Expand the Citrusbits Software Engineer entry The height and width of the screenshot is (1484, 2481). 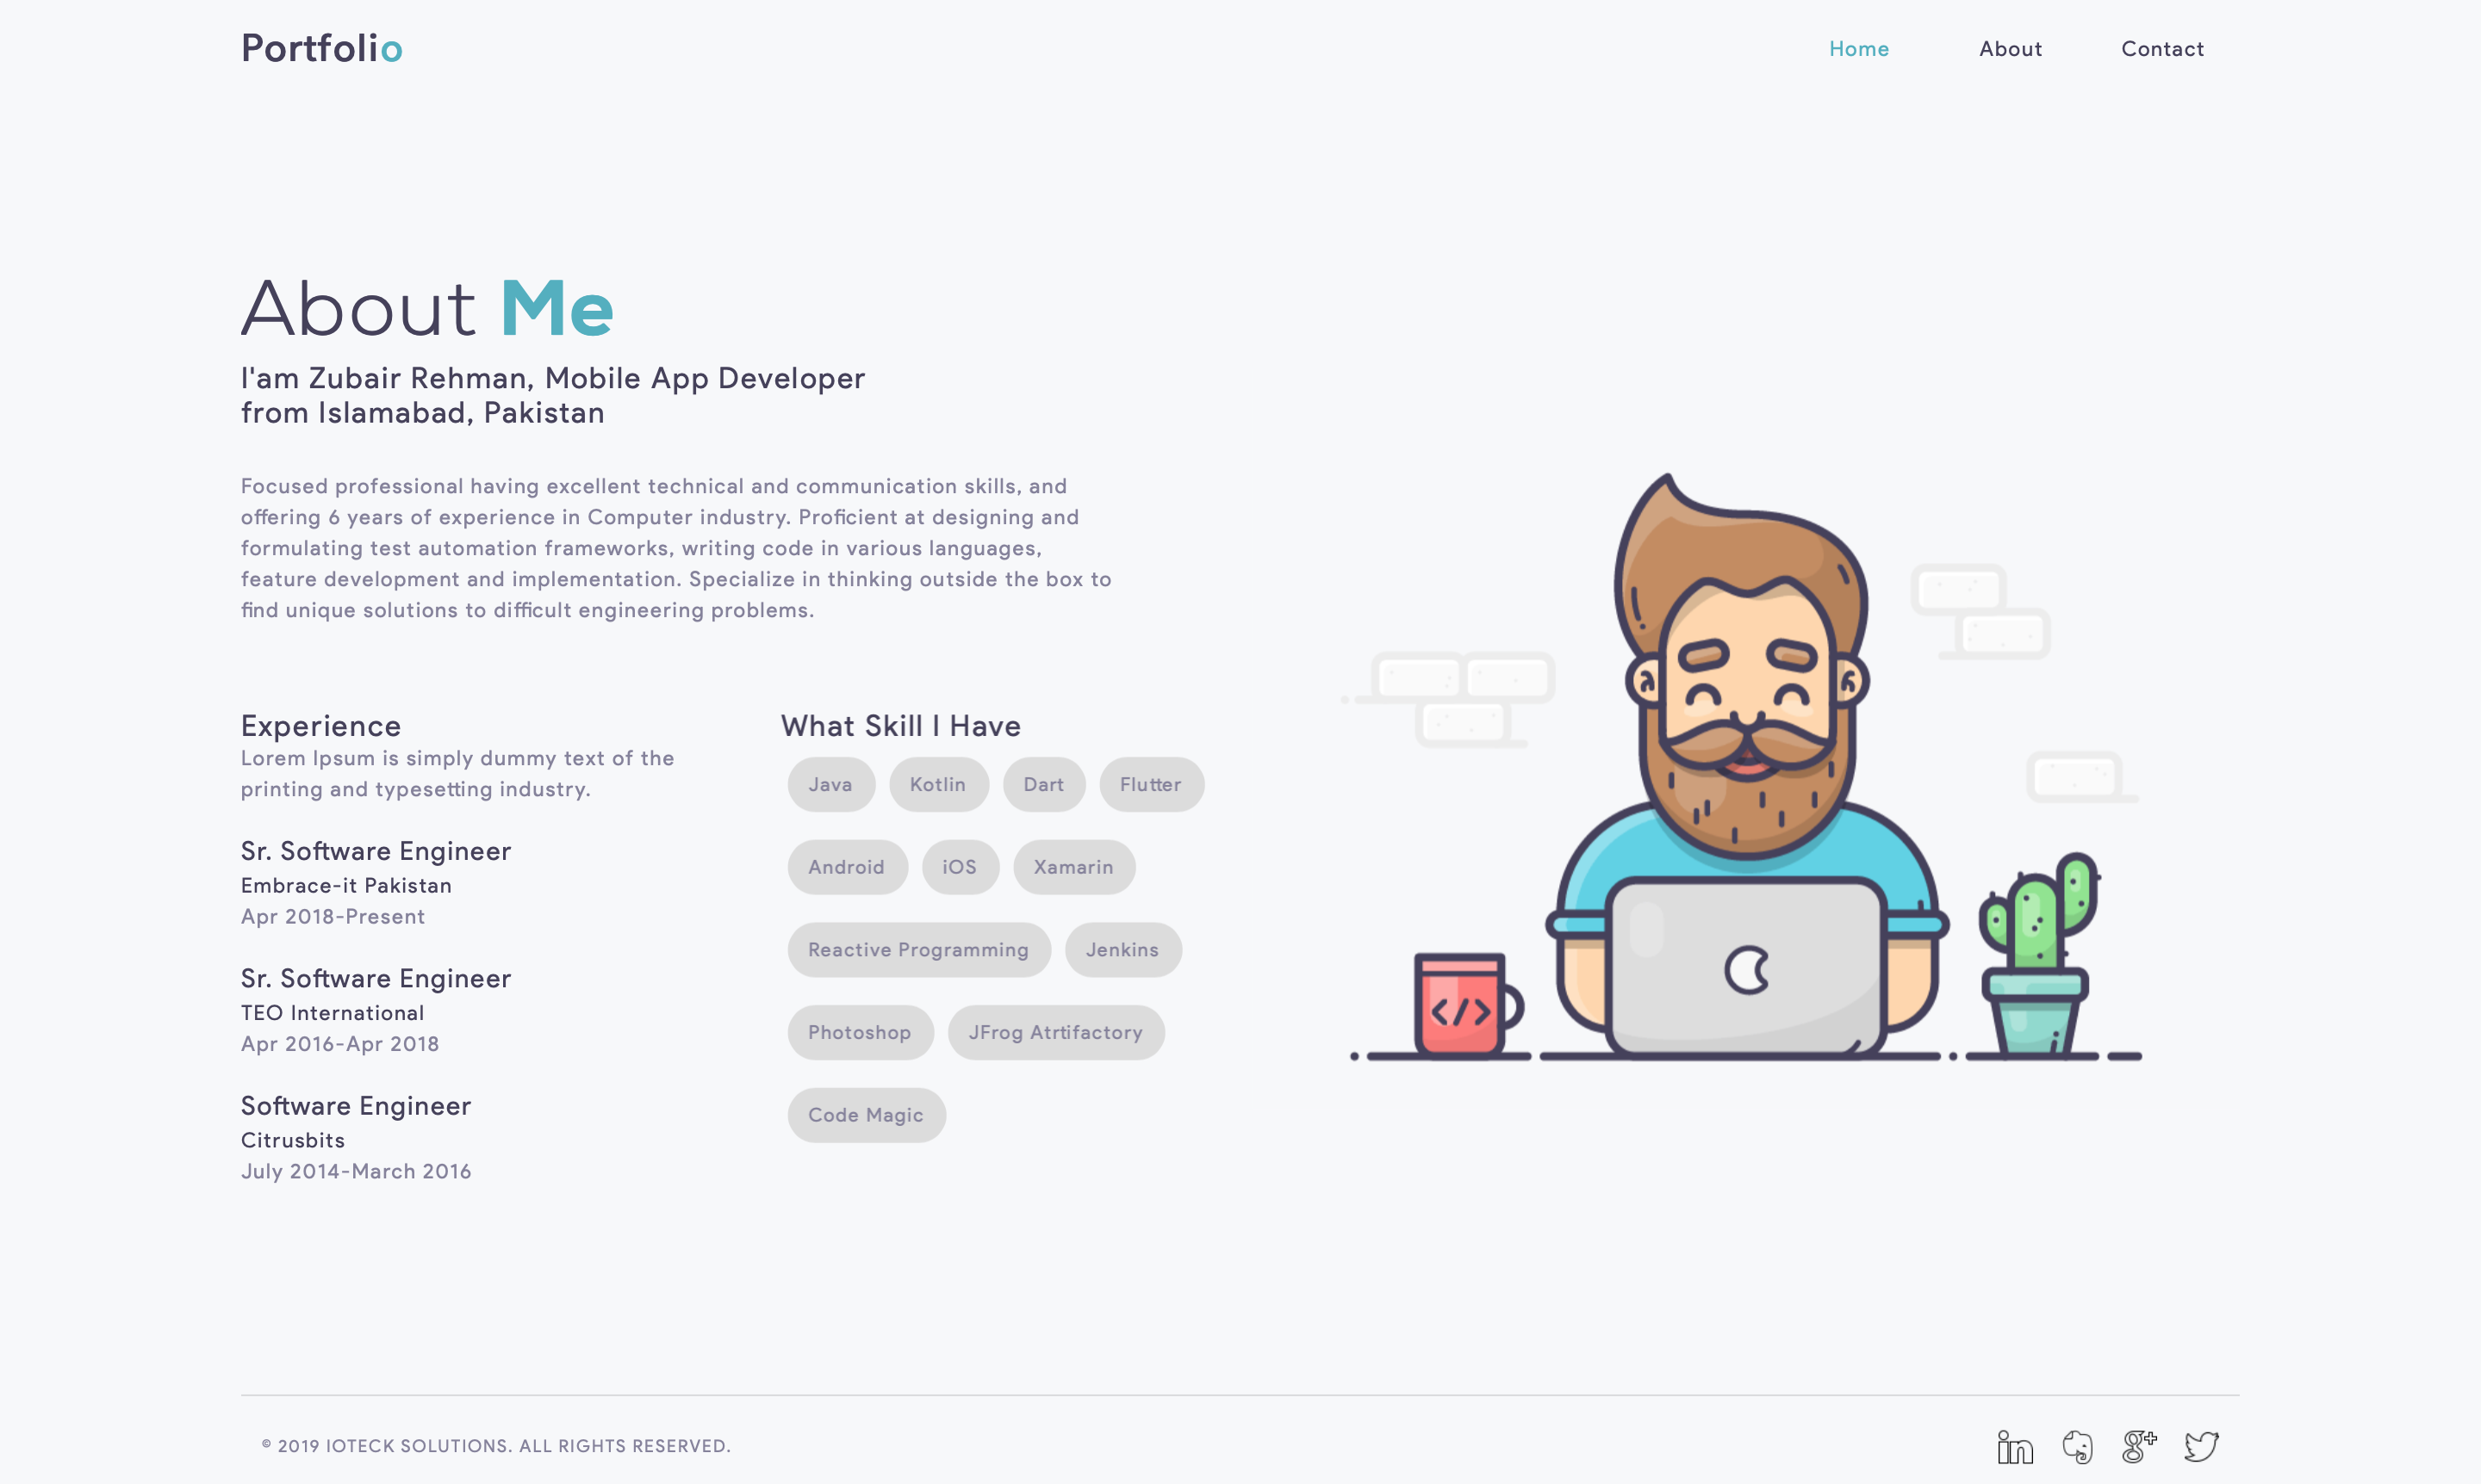(x=355, y=1104)
